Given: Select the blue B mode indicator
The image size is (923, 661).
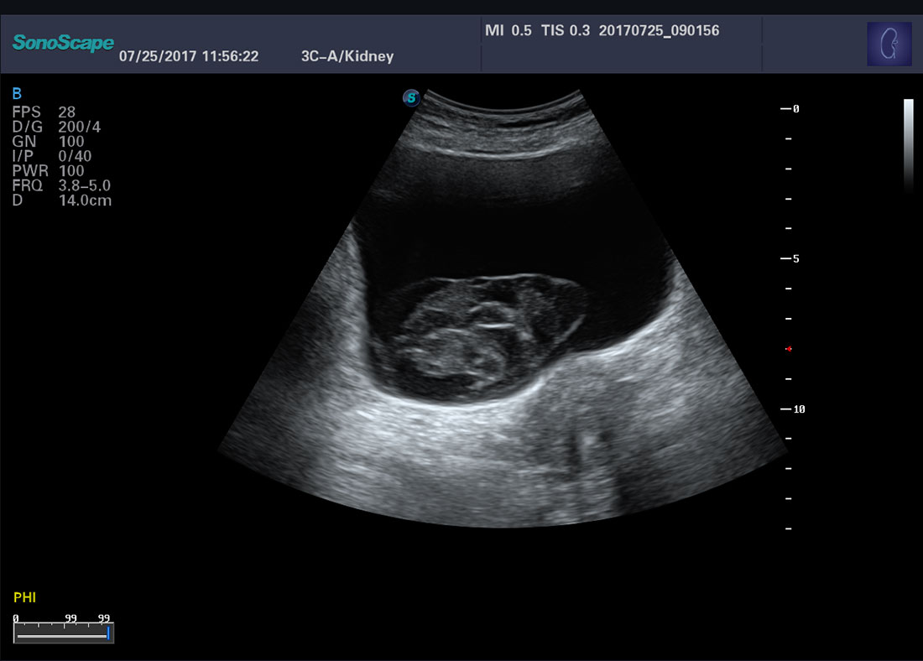Looking at the screenshot, I should point(17,93).
